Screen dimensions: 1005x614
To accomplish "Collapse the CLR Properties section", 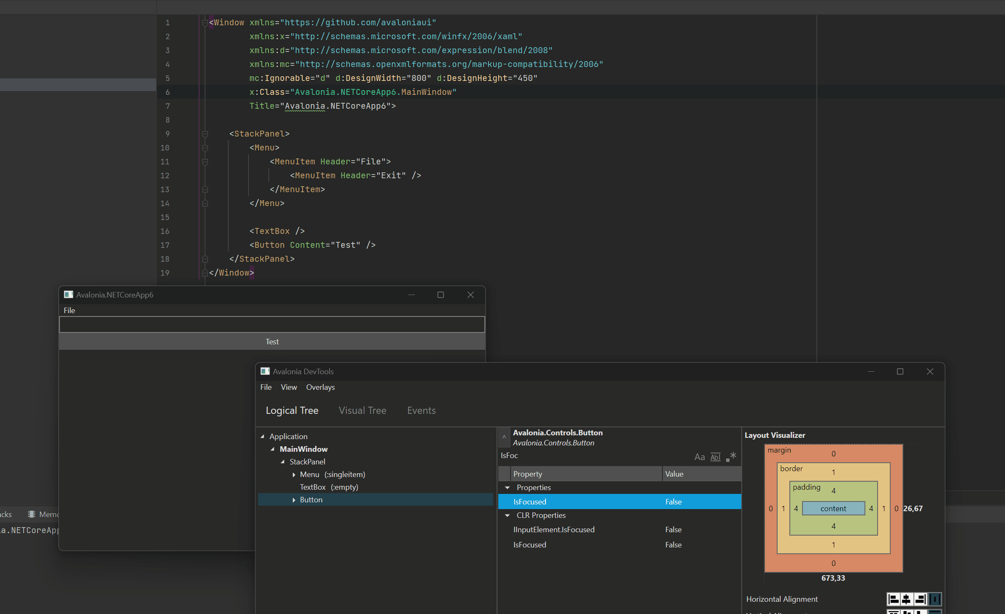I will 507,515.
